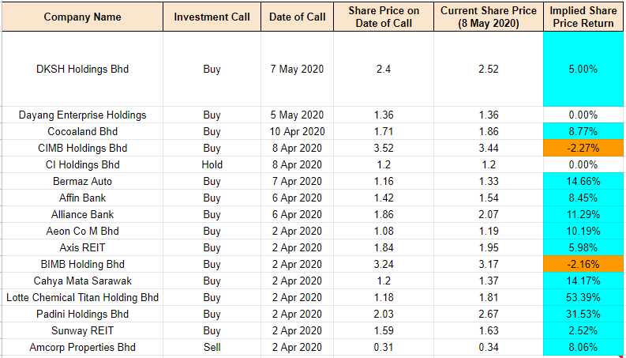
Task: Click the Dayang Enterprise Holdings cell
Action: 82,115
